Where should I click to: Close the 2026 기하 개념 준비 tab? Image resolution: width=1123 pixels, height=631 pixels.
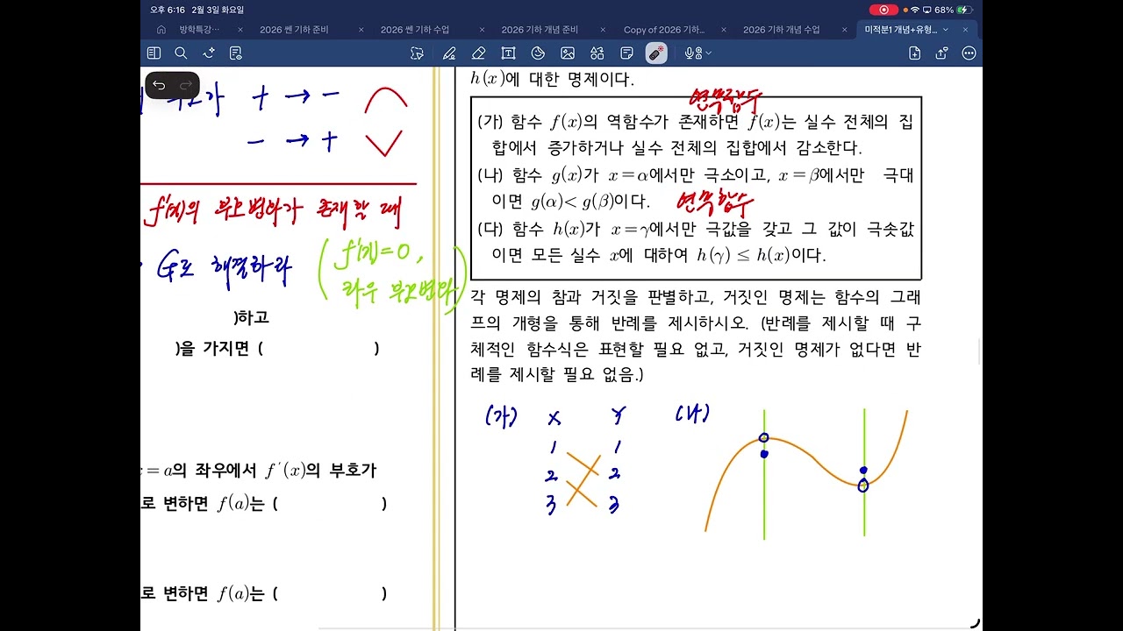[x=603, y=29]
